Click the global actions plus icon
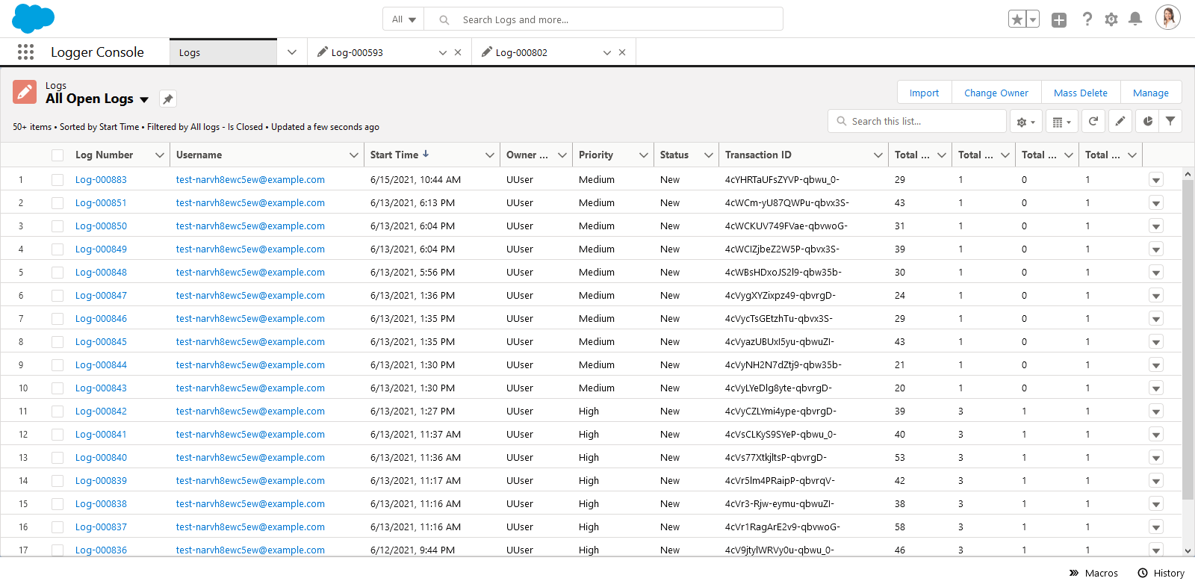The image size is (1195, 587). pyautogui.click(x=1059, y=20)
